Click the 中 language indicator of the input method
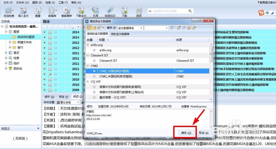 click(x=267, y=13)
